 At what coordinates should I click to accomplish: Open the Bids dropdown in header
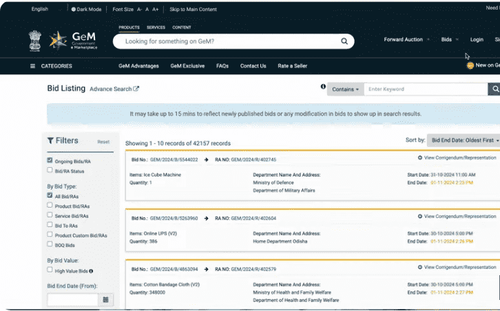coord(449,39)
